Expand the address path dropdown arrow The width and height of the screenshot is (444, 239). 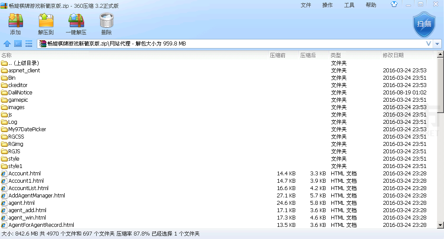click(437, 44)
